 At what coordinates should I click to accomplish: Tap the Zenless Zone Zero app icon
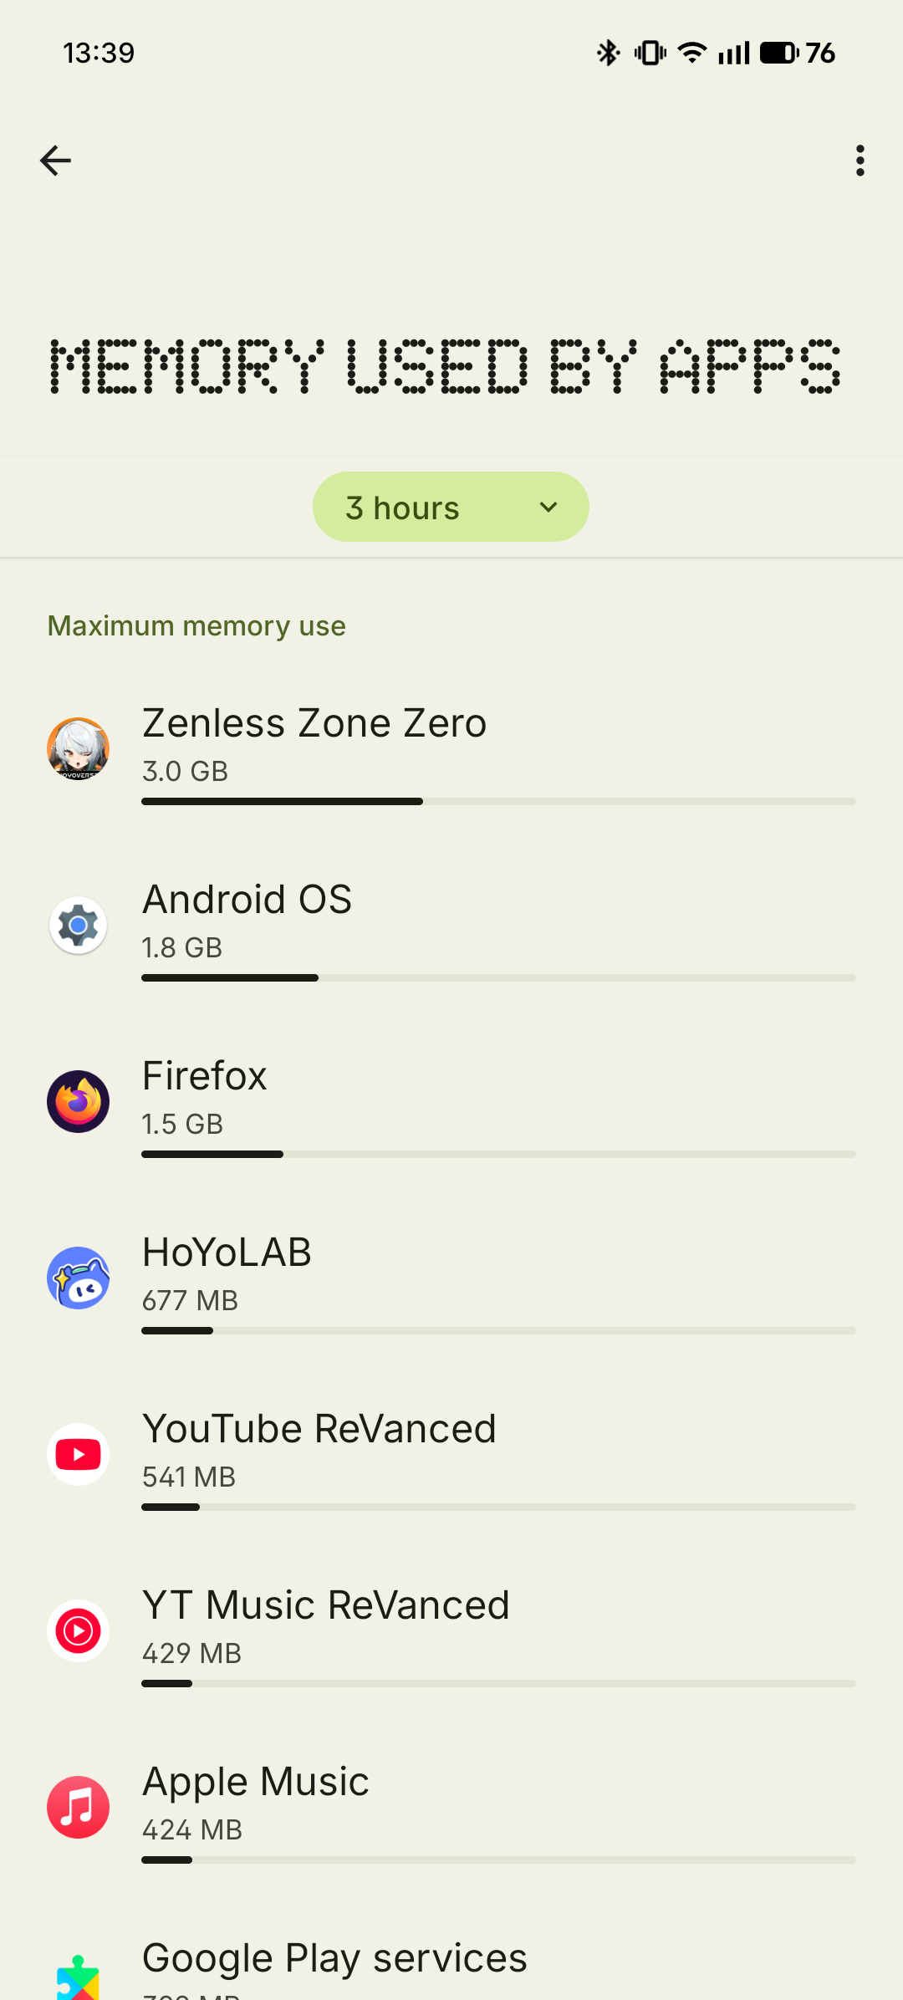pyautogui.click(x=78, y=748)
